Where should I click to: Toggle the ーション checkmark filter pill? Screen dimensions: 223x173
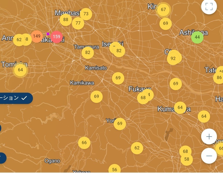point(16,98)
